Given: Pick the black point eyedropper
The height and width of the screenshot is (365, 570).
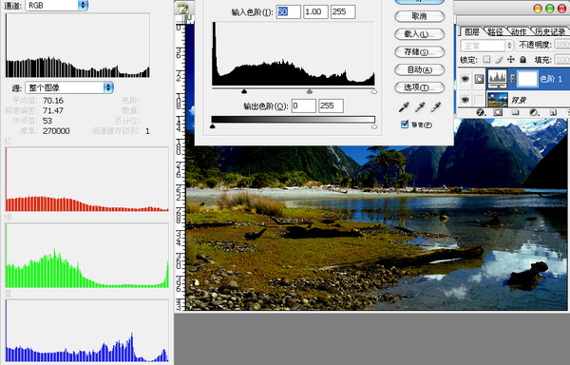Looking at the screenshot, I should pos(404,106).
